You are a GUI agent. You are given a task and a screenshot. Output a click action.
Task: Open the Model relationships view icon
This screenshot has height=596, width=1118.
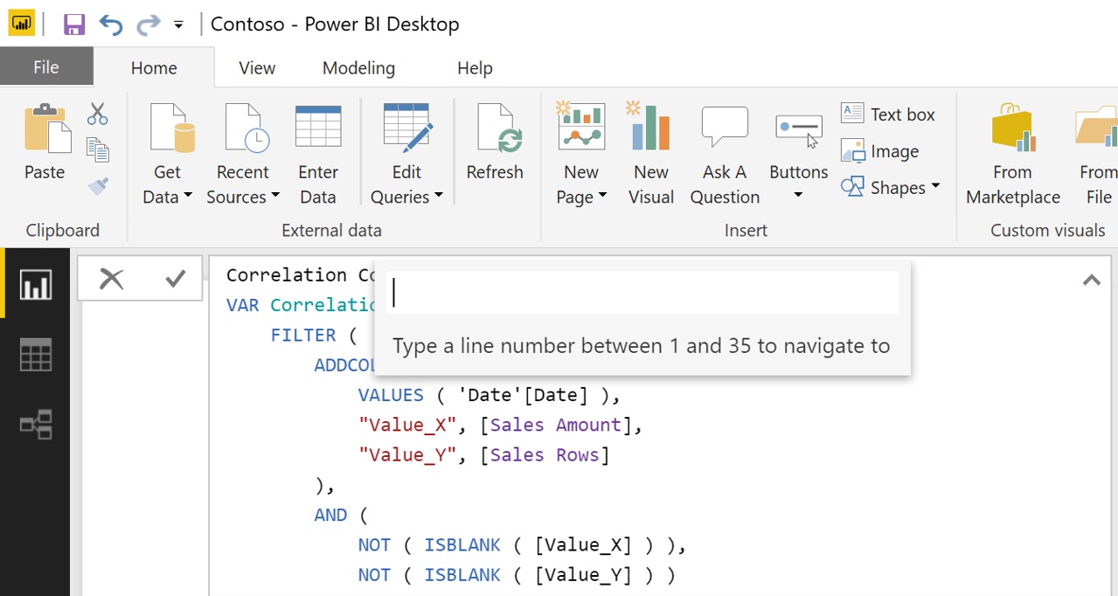[35, 425]
